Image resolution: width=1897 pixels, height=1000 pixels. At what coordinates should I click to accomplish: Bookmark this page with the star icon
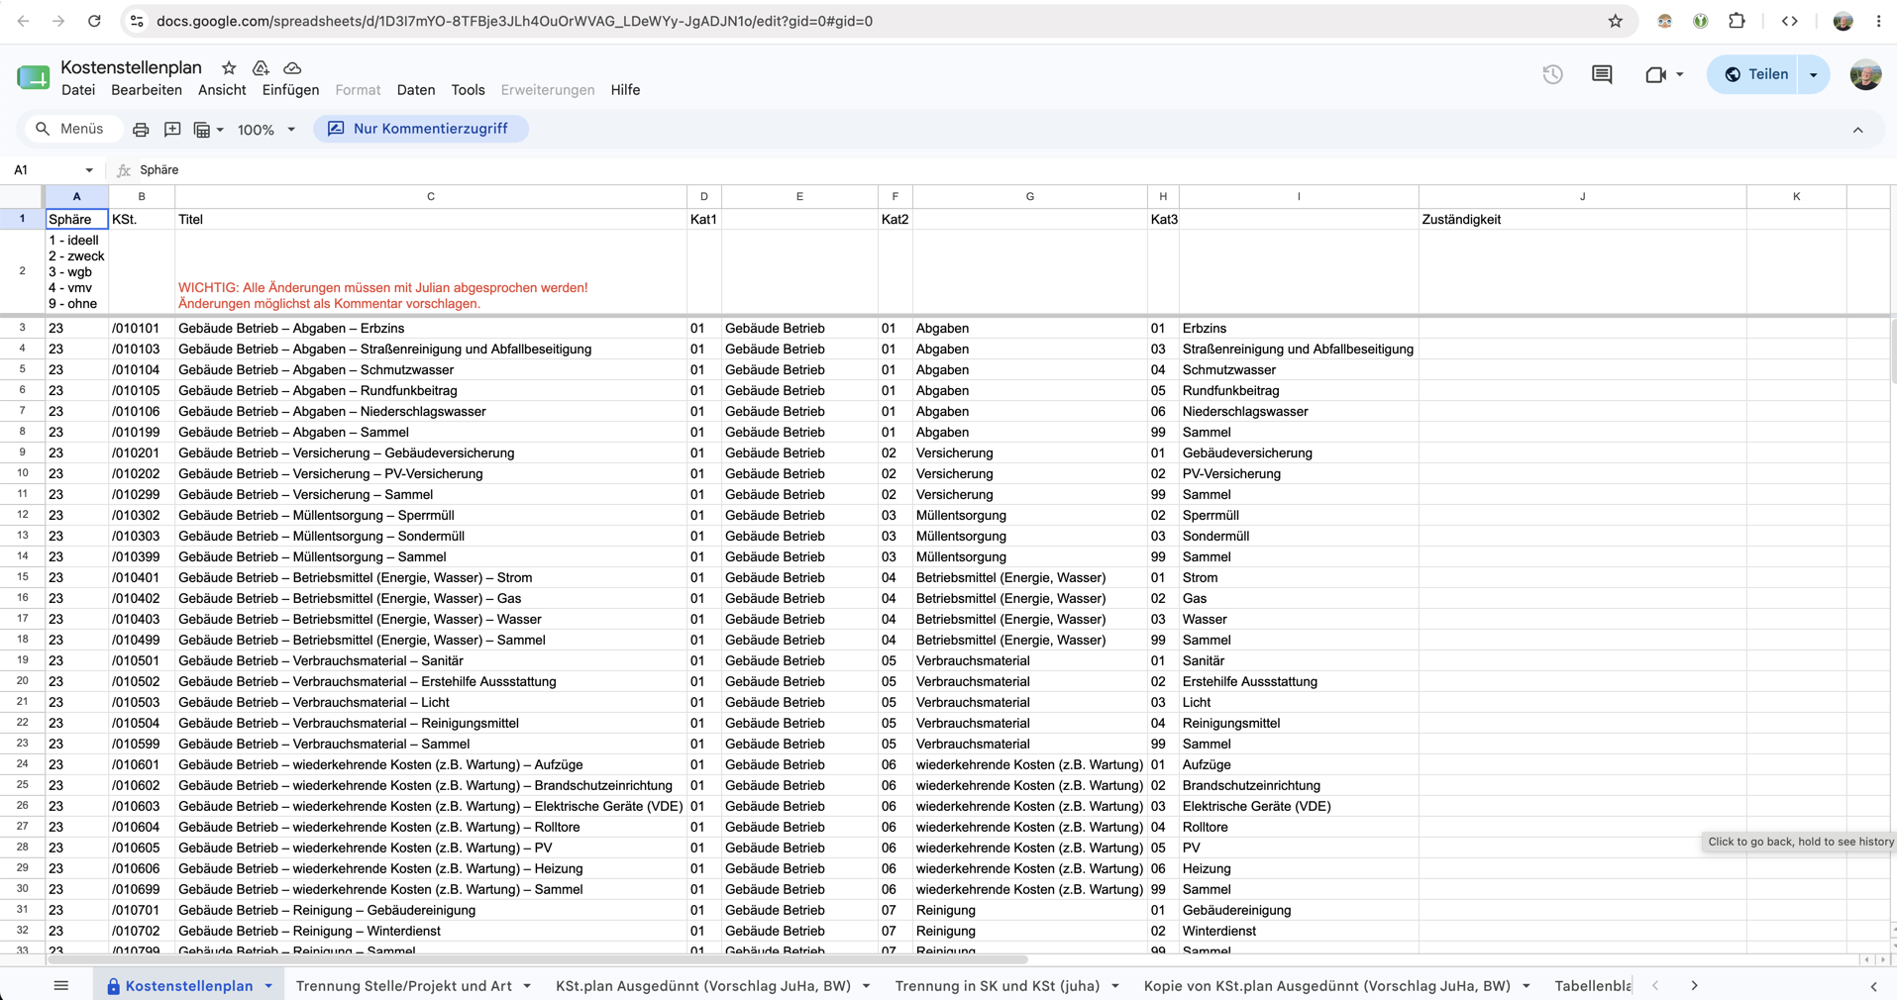coord(1616,21)
